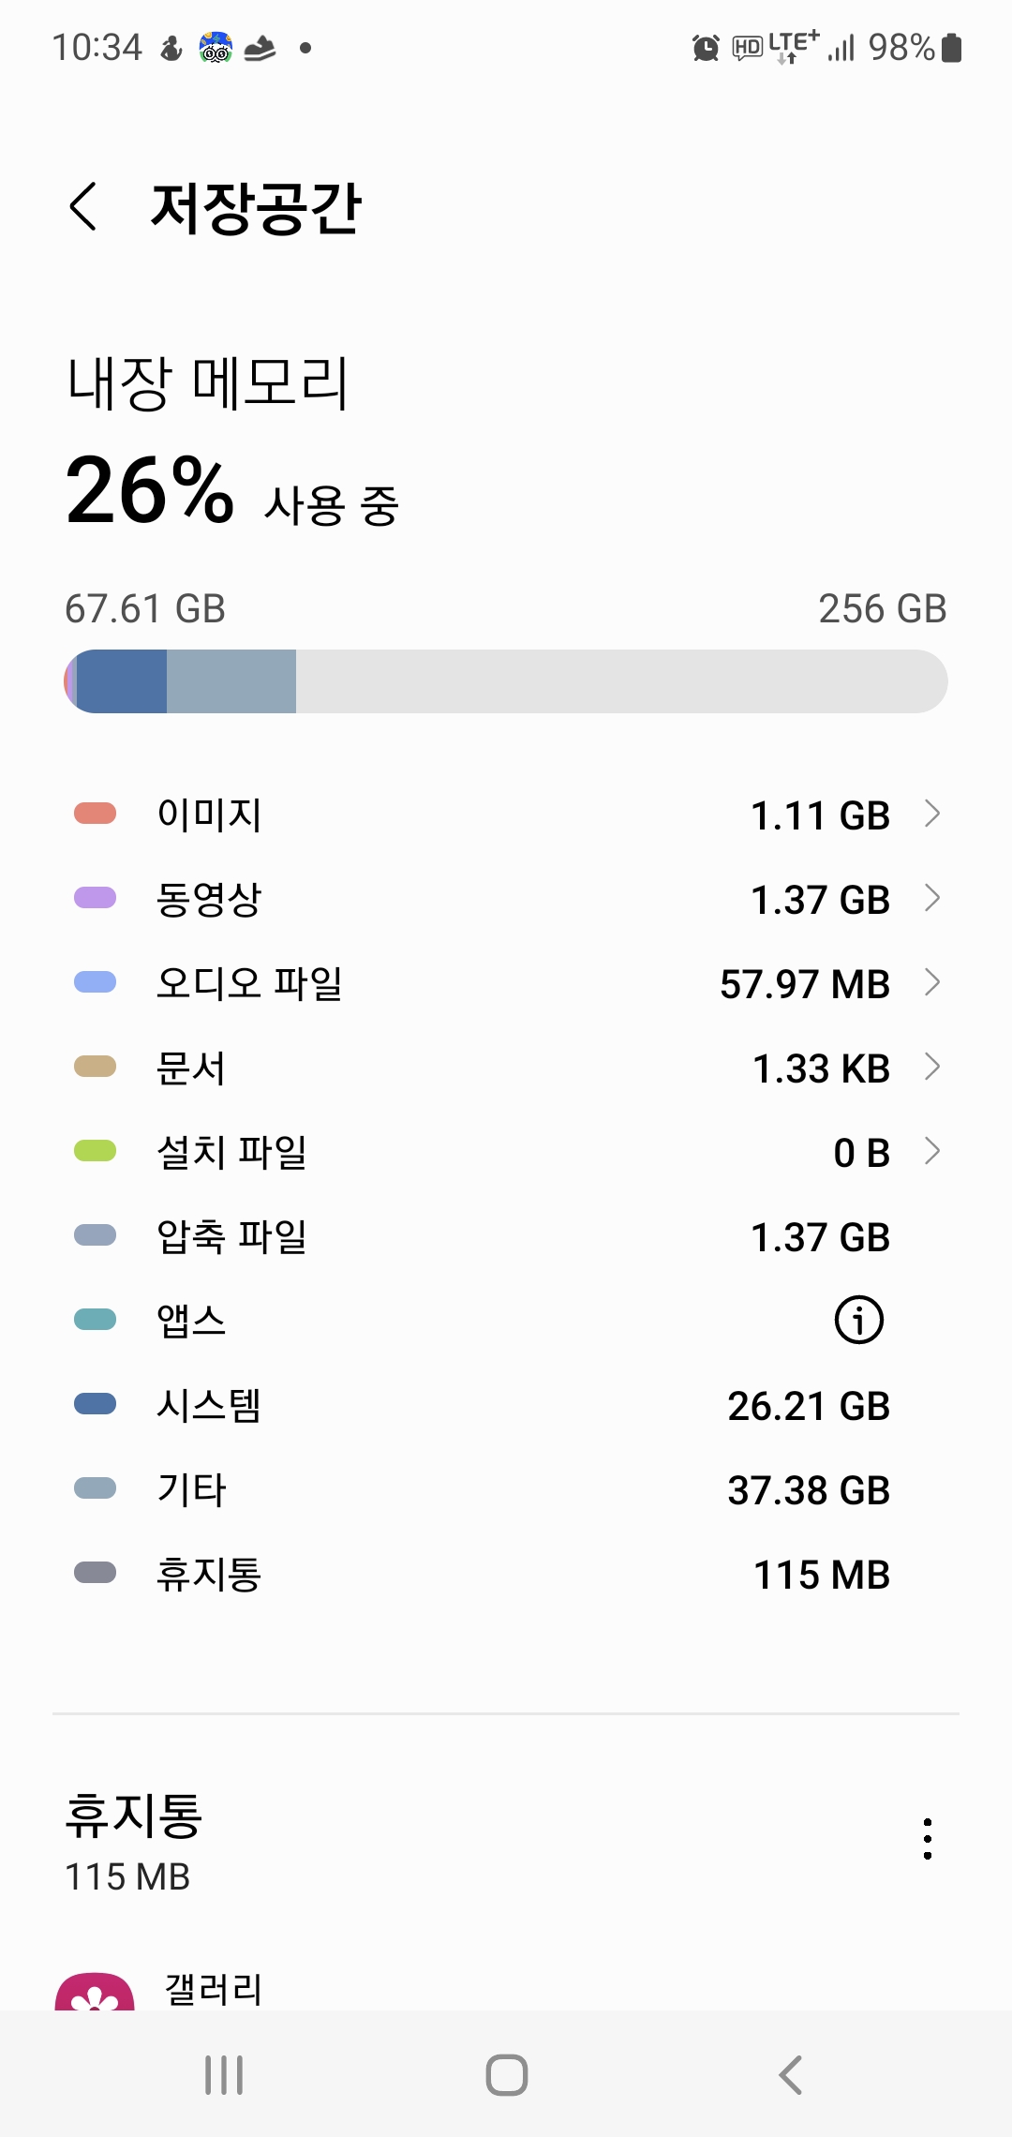Expand the 오디오 파일 category chevron
Viewport: 1012px width, 2137px height.
pyautogui.click(x=931, y=982)
